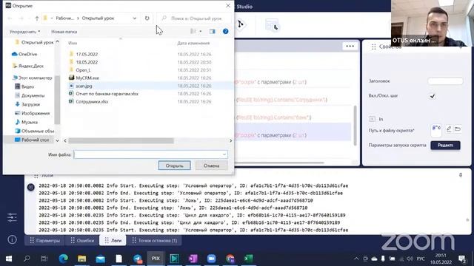Refresh the Открытый урок folder
This screenshot has height=266, width=474.
pos(147,18)
